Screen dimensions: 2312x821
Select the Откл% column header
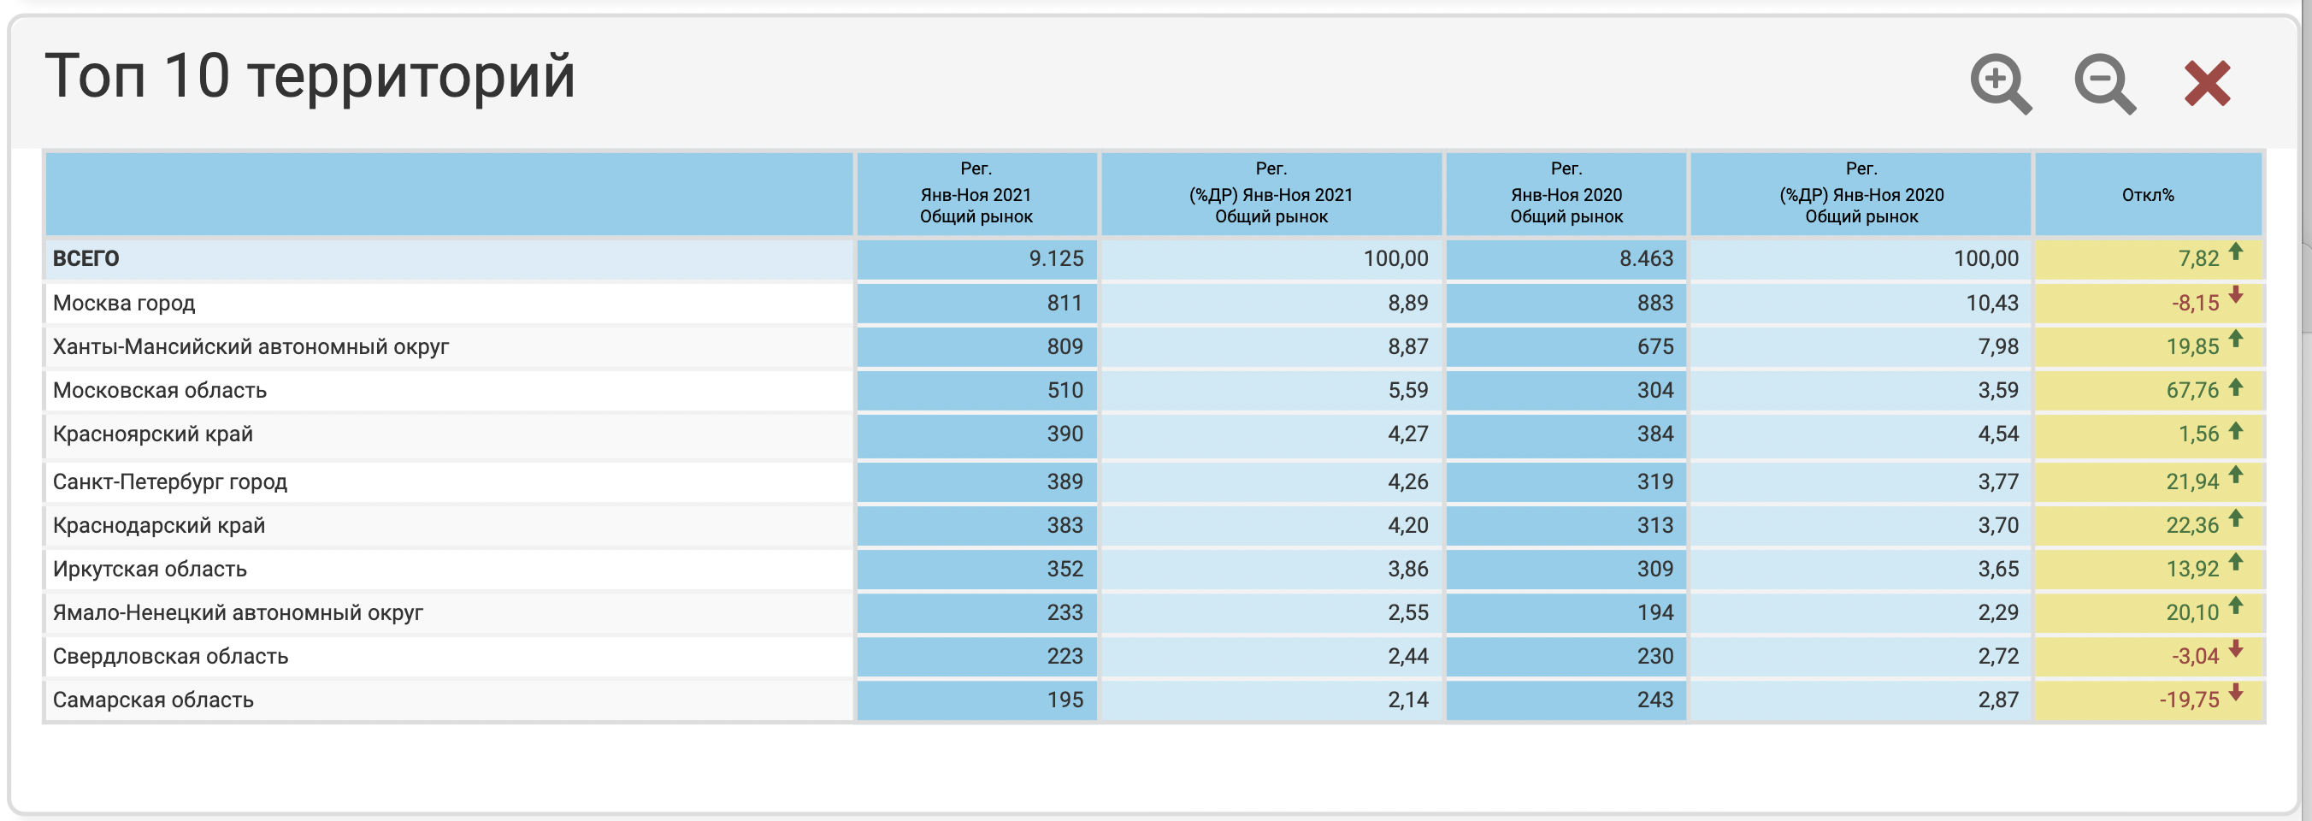point(2147,195)
